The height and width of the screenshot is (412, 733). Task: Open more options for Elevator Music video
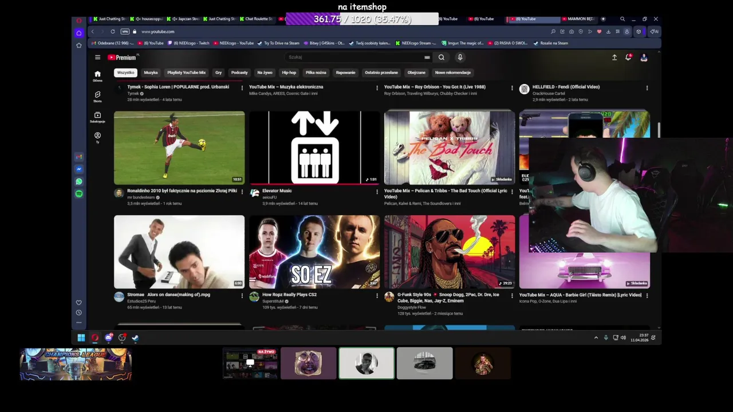377,192
